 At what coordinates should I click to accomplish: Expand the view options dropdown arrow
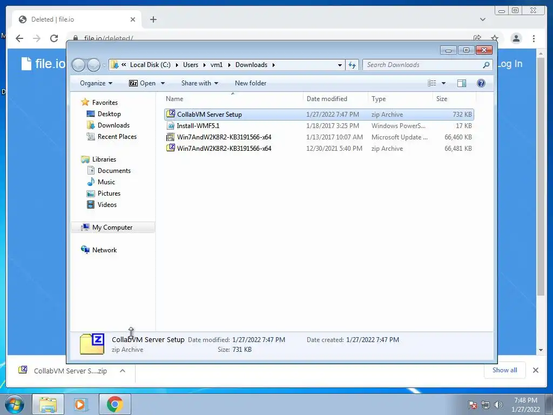443,83
